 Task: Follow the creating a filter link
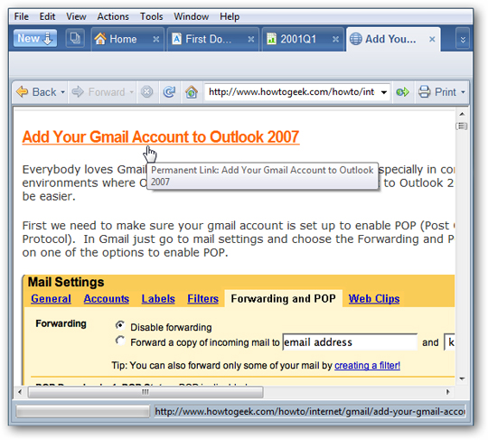[367, 365]
